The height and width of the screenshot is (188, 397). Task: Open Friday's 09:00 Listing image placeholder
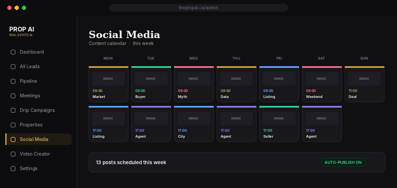(x=279, y=79)
